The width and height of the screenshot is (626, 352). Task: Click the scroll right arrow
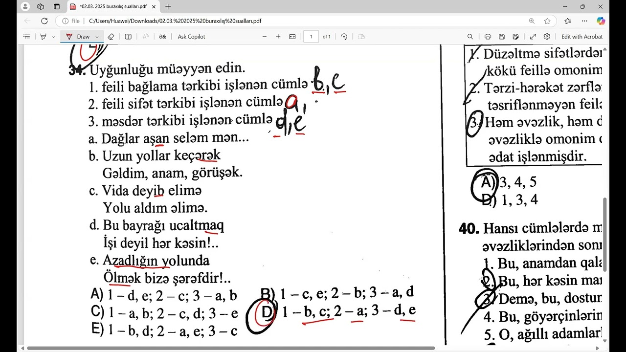click(599, 348)
